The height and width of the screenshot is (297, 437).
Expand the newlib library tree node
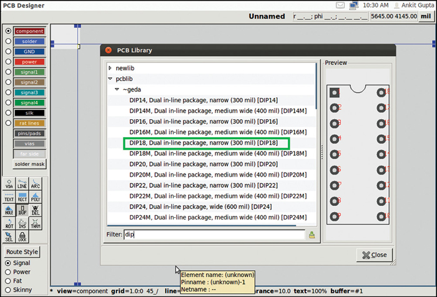tap(110, 68)
